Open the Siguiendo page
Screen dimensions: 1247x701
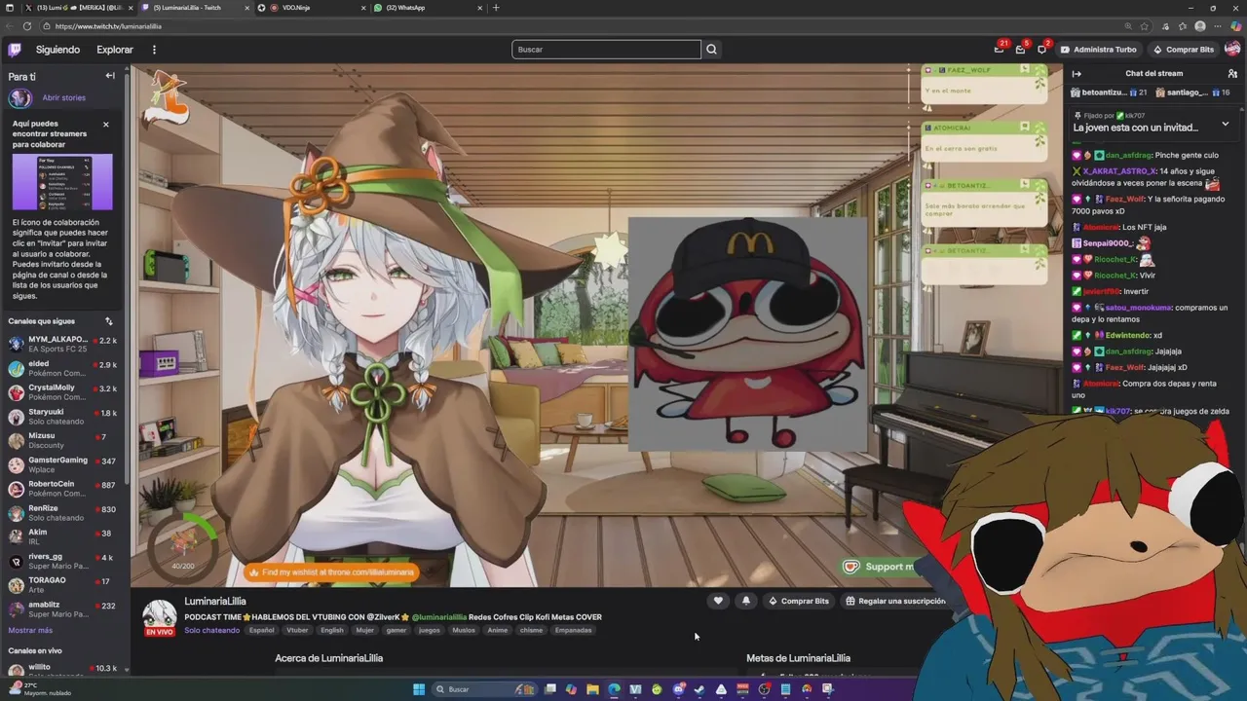[x=57, y=50]
